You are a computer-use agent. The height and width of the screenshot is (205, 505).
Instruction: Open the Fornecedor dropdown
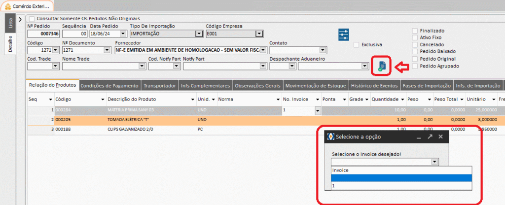coord(263,50)
